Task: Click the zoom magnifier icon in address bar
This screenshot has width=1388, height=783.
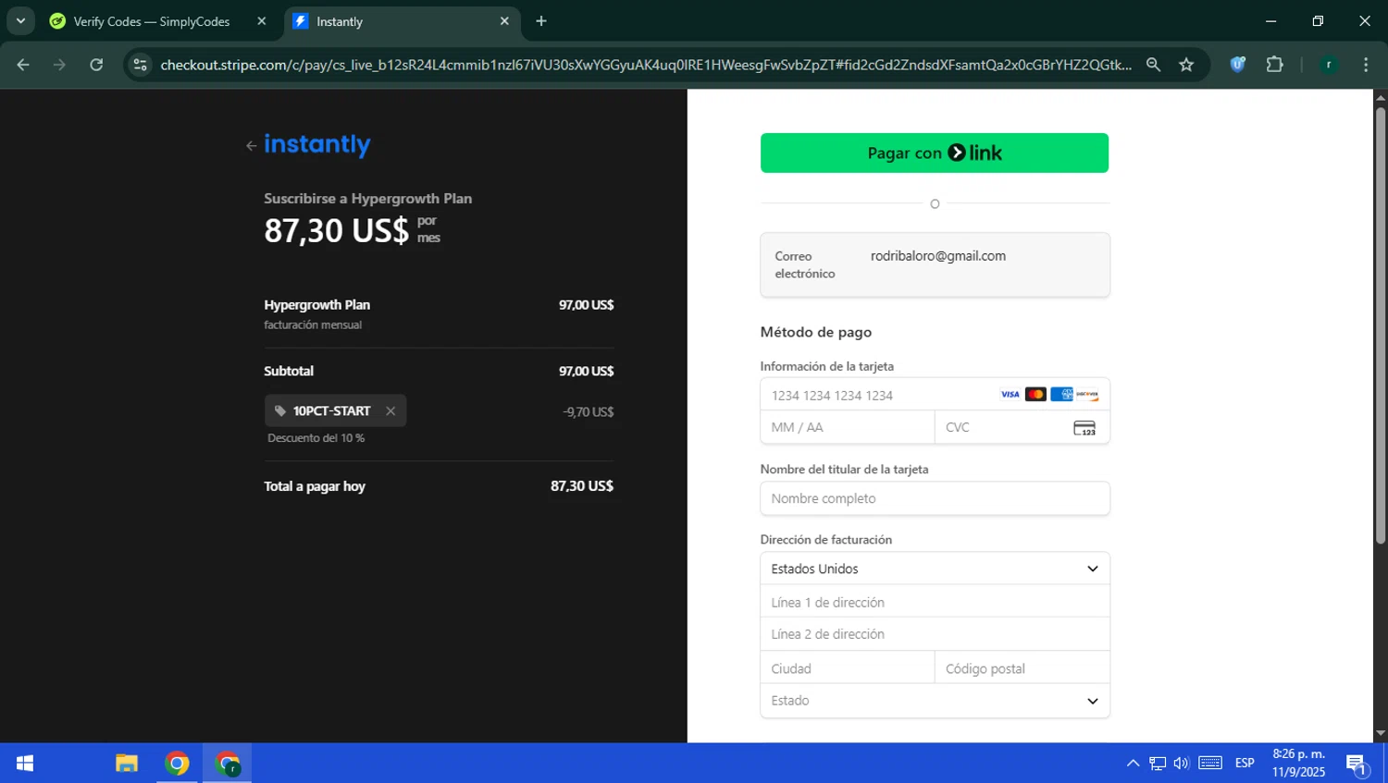Action: 1153,65
